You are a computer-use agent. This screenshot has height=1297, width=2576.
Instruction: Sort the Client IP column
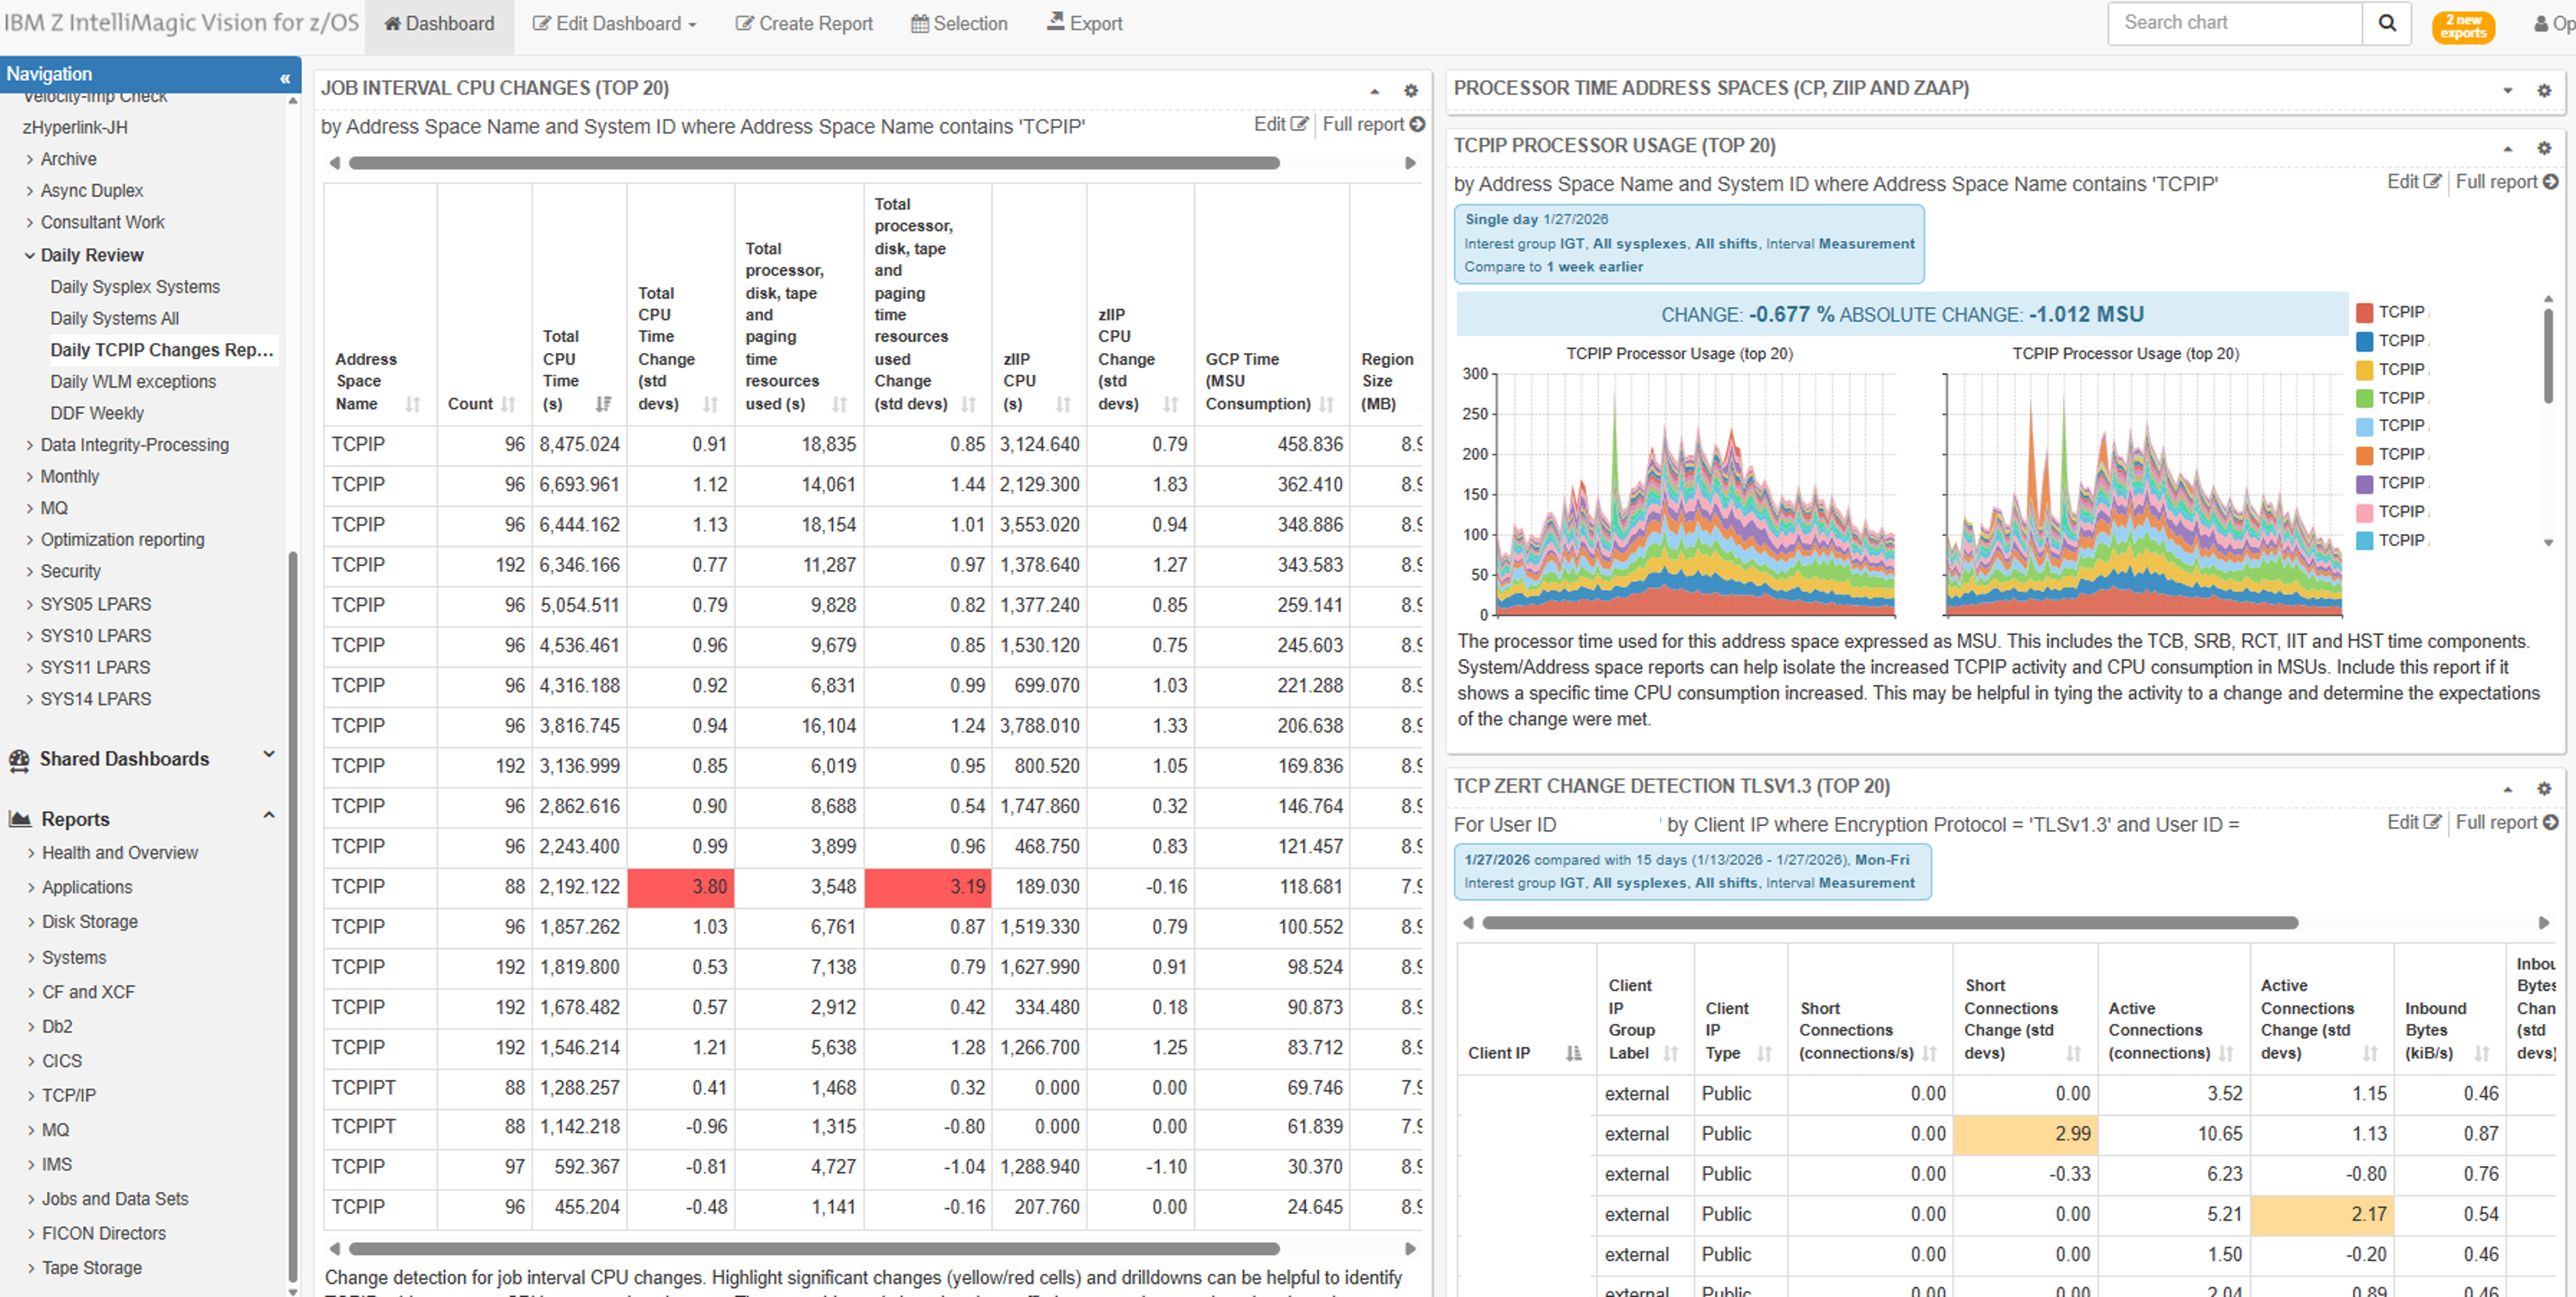click(x=1573, y=1053)
